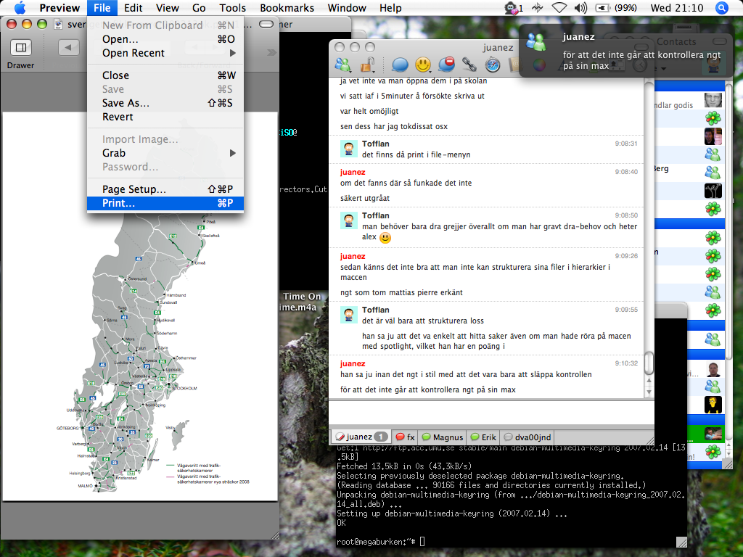Click the blue speech bubble toolbar icon
Image resolution: width=743 pixels, height=557 pixels.
400,64
